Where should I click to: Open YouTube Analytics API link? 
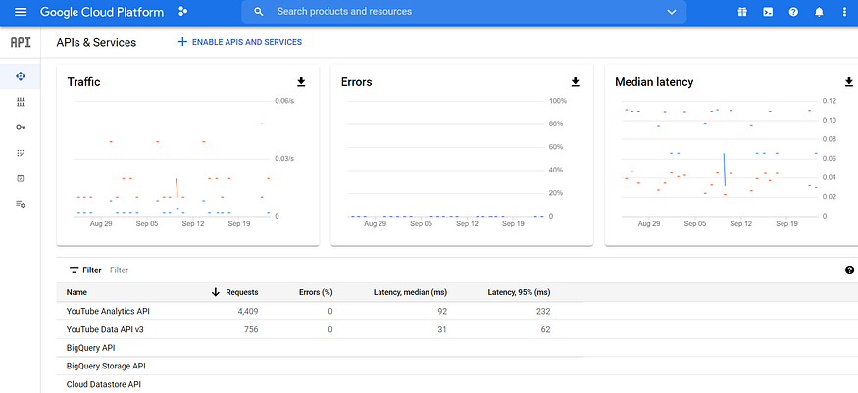108,311
